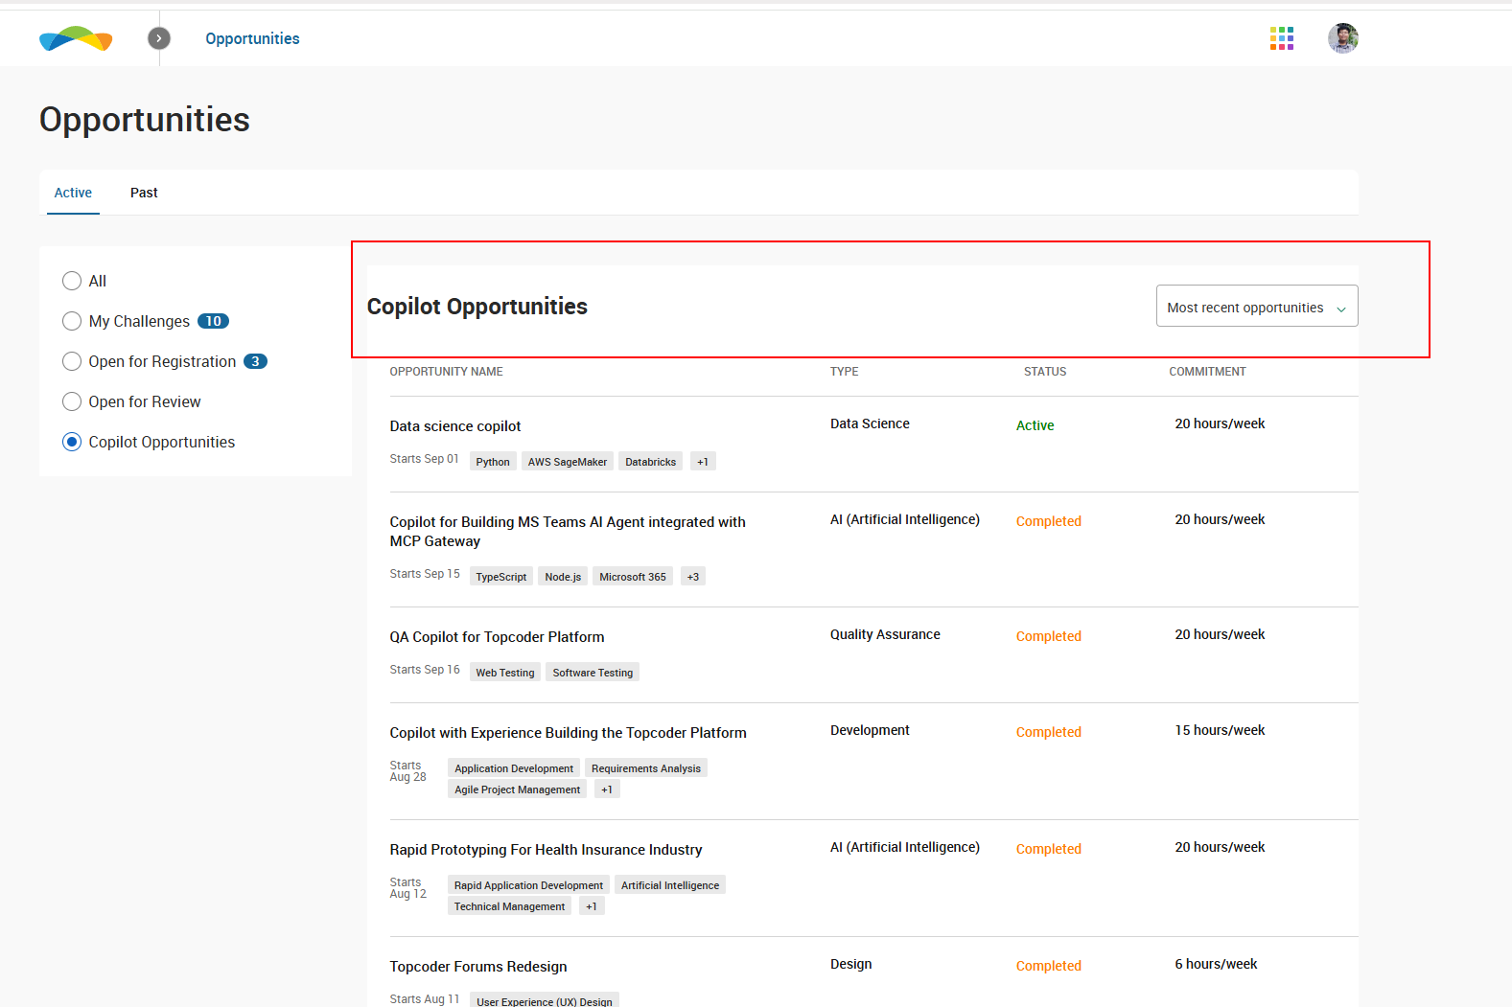The image size is (1512, 1007).
Task: Open the Most recent opportunities dropdown
Action: [x=1256, y=307]
